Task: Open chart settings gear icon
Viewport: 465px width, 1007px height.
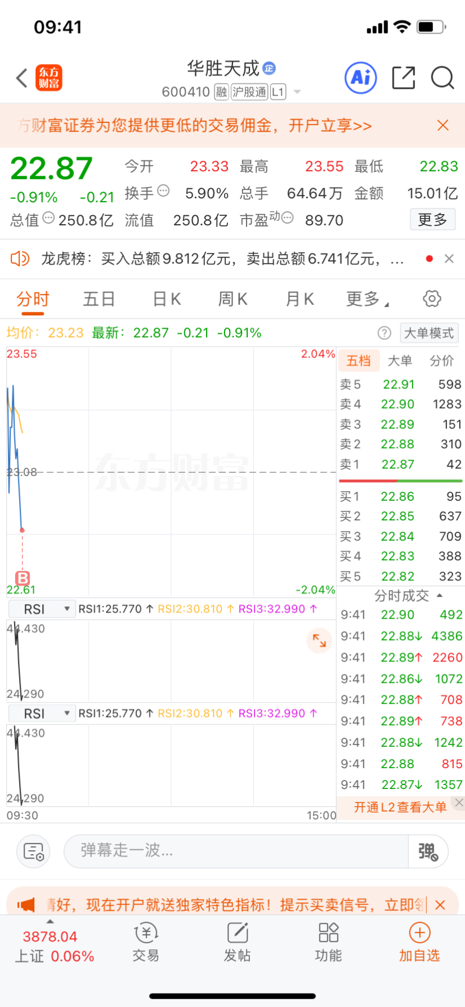Action: [432, 298]
